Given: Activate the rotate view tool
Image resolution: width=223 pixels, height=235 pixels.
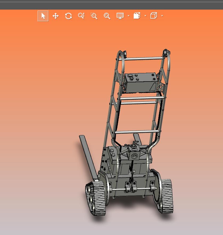Looking at the screenshot, I should point(69,16).
